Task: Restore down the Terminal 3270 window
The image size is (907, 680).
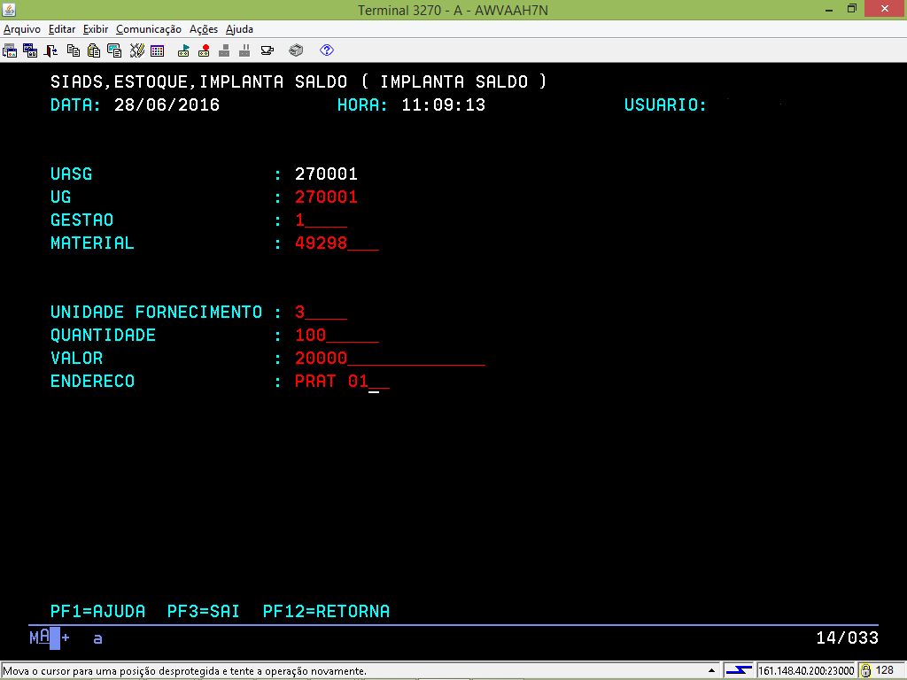Action: coord(851,9)
